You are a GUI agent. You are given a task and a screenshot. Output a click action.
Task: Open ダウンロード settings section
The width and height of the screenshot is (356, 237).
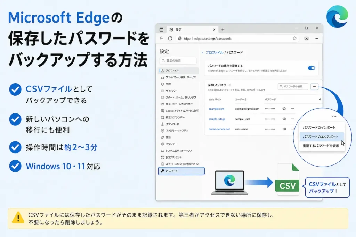[170, 124]
